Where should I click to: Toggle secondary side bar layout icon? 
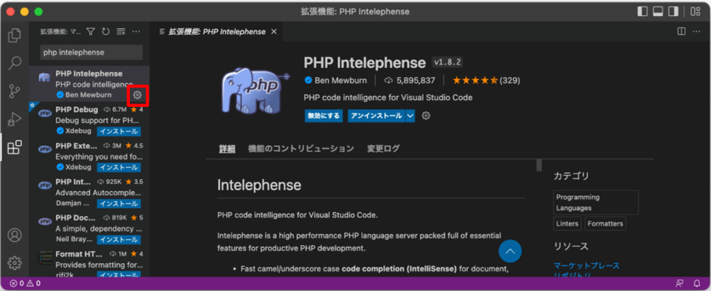tap(674, 11)
